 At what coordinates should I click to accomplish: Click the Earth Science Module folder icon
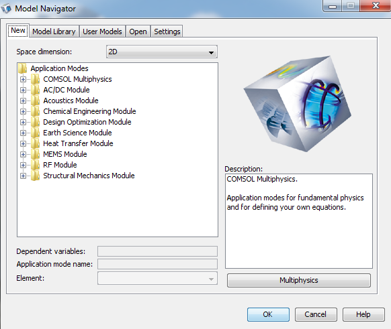point(36,133)
